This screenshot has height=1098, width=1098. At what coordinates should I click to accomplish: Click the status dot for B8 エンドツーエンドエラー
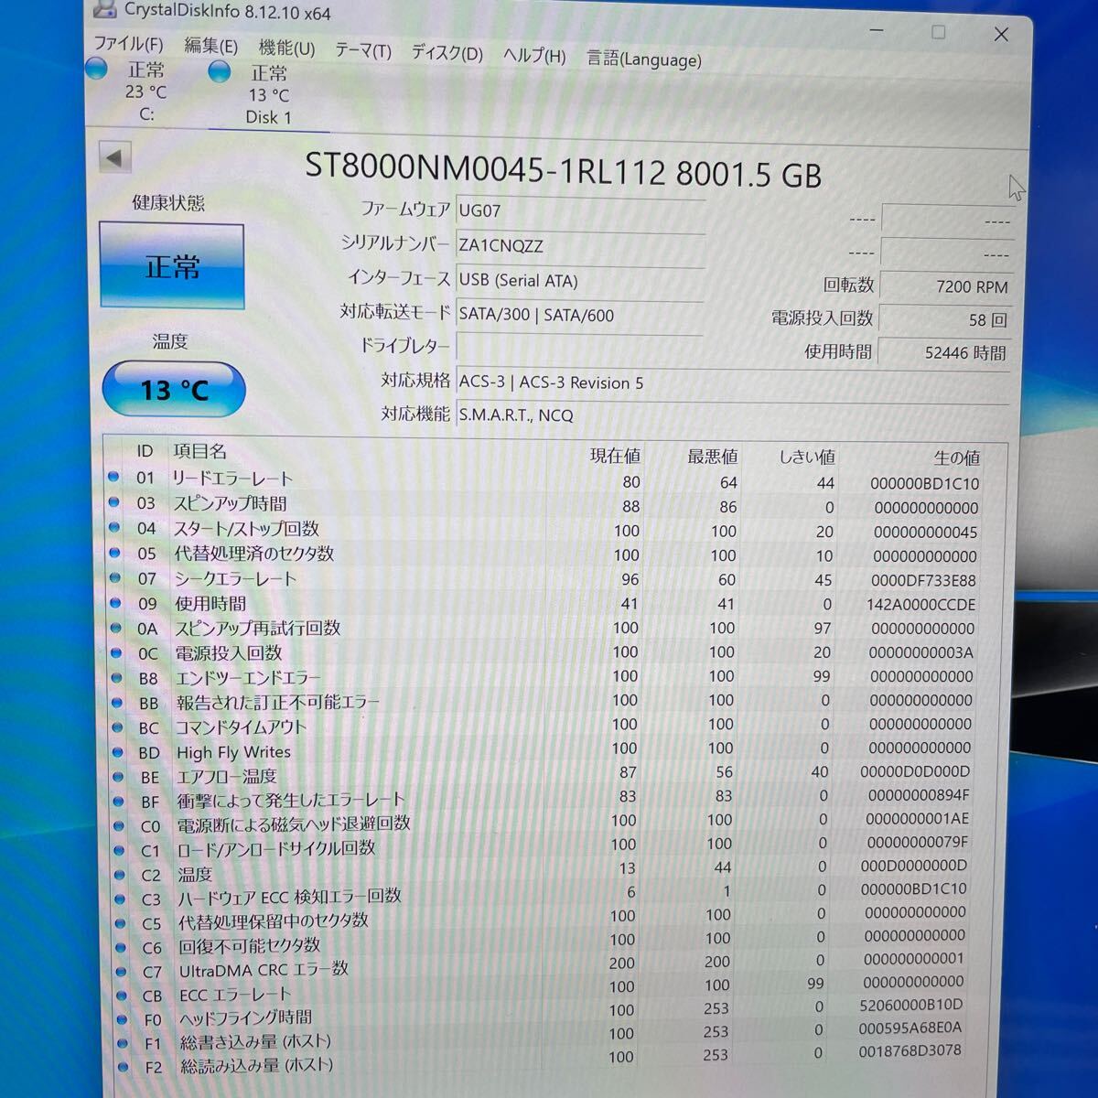116,677
